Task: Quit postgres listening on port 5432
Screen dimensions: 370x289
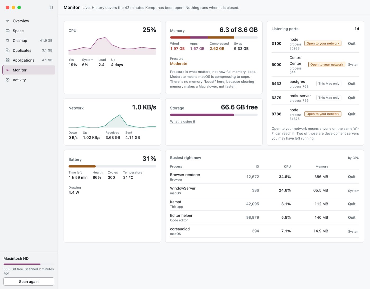Action: 351,84
